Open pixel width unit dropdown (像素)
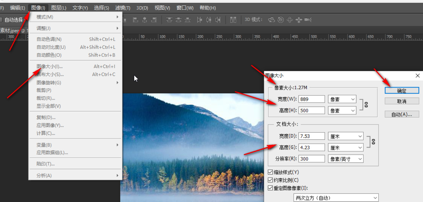 tap(342, 99)
